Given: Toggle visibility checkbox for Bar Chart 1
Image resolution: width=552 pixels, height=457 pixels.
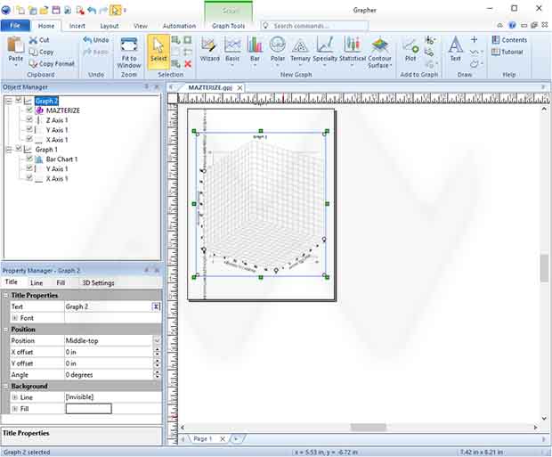Looking at the screenshot, I should point(29,159).
